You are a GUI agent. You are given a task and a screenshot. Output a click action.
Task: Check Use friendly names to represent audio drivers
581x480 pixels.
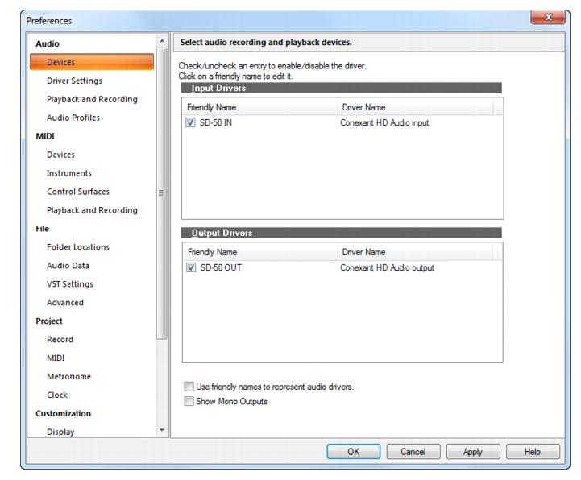(x=189, y=387)
